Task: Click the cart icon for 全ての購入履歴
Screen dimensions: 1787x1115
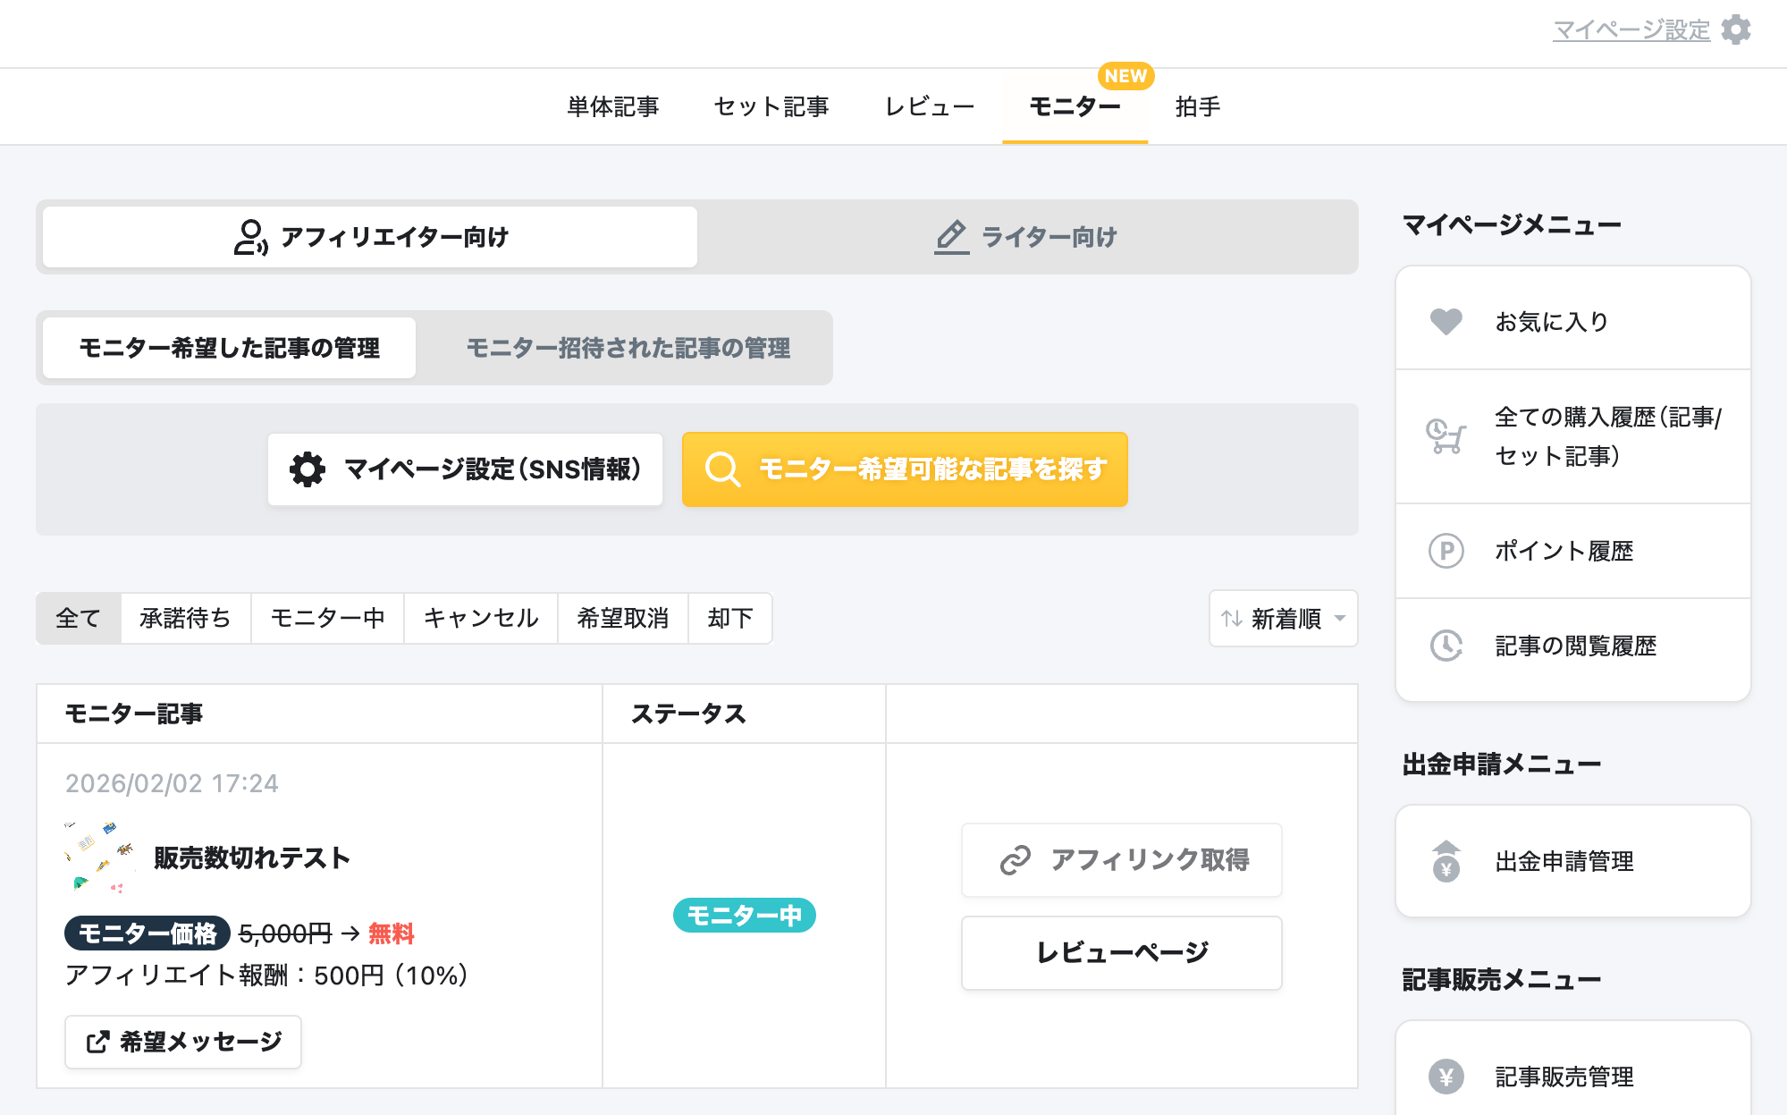Action: [x=1446, y=436]
